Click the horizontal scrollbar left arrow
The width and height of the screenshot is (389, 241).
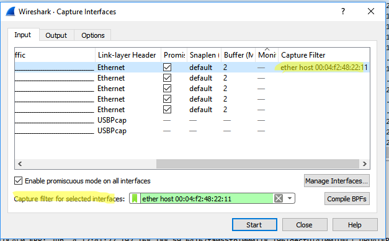click(x=20, y=164)
